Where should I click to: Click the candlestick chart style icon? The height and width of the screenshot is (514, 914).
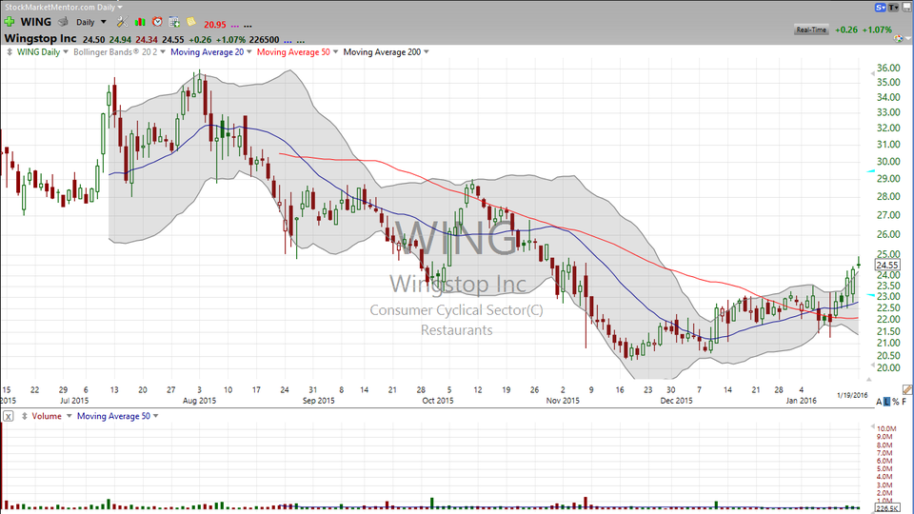point(140,22)
